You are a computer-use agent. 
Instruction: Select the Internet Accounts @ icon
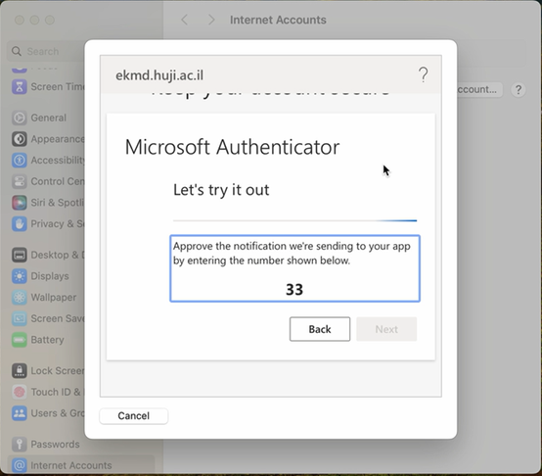pyautogui.click(x=20, y=465)
